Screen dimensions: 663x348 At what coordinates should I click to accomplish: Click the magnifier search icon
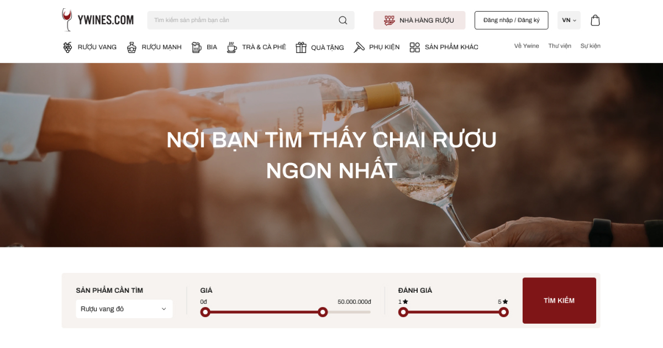pyautogui.click(x=343, y=20)
